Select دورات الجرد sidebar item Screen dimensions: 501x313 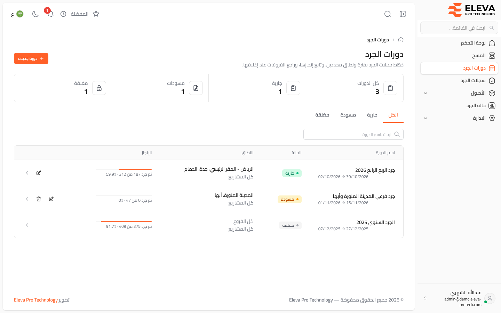point(459,68)
